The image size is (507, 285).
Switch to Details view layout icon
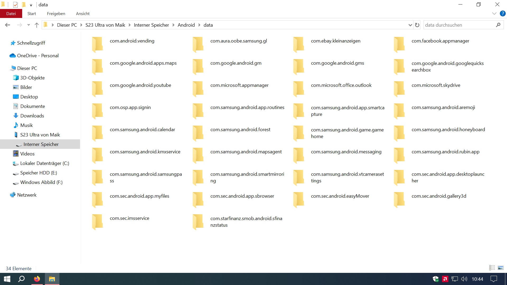pyautogui.click(x=492, y=268)
